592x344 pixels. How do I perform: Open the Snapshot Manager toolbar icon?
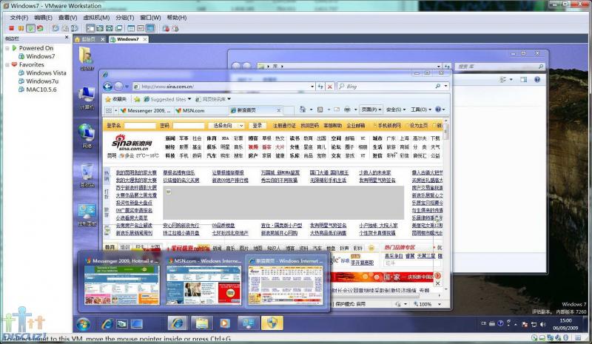(x=75, y=28)
